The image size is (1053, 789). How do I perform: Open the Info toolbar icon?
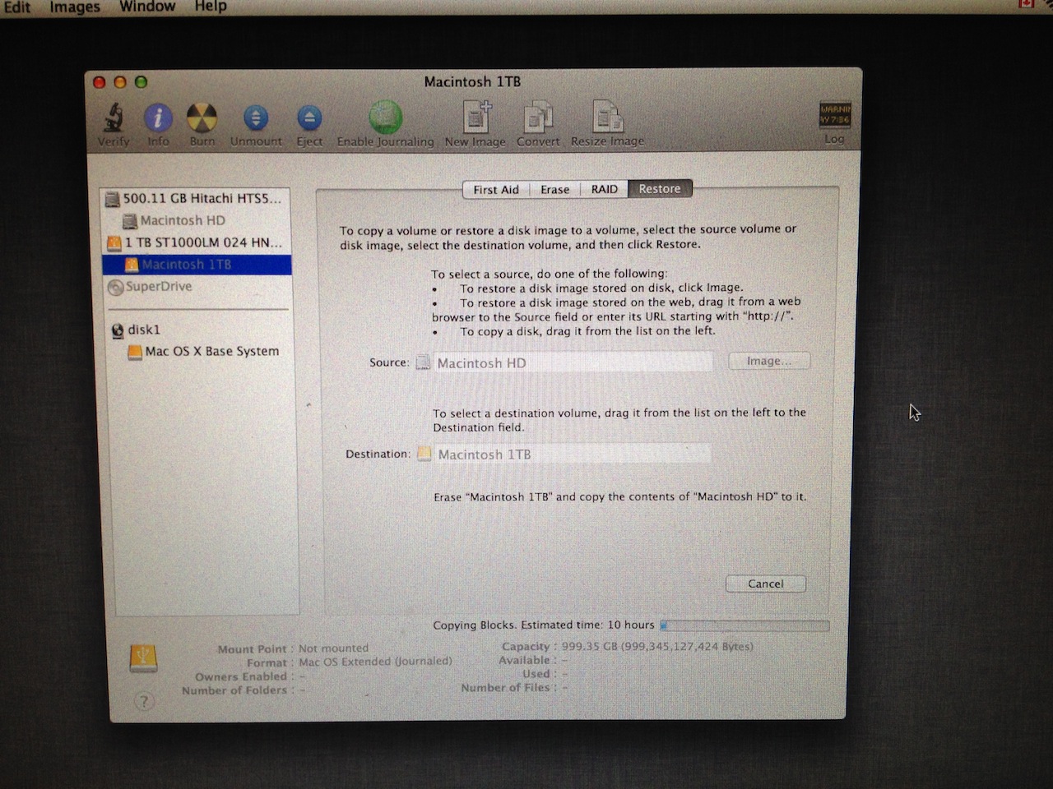pyautogui.click(x=158, y=118)
